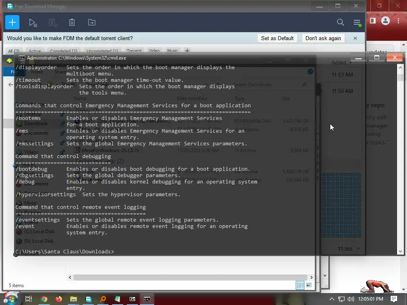Select the Uncompleted (1) tab

tap(102, 51)
